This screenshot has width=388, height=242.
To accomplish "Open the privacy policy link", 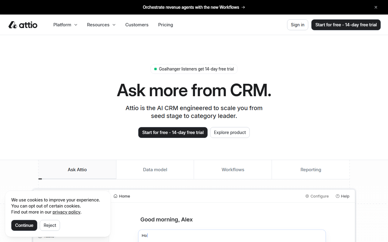I will 66,212.
